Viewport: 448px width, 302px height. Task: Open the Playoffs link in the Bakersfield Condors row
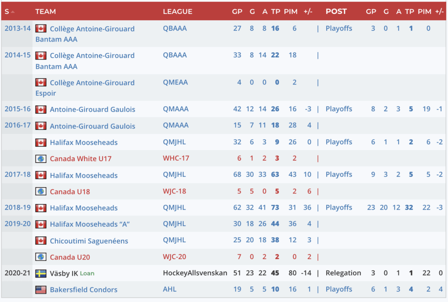coord(339,289)
